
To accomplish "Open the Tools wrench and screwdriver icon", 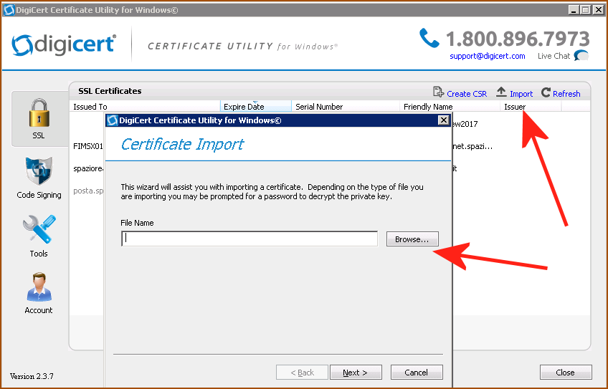I will point(39,229).
